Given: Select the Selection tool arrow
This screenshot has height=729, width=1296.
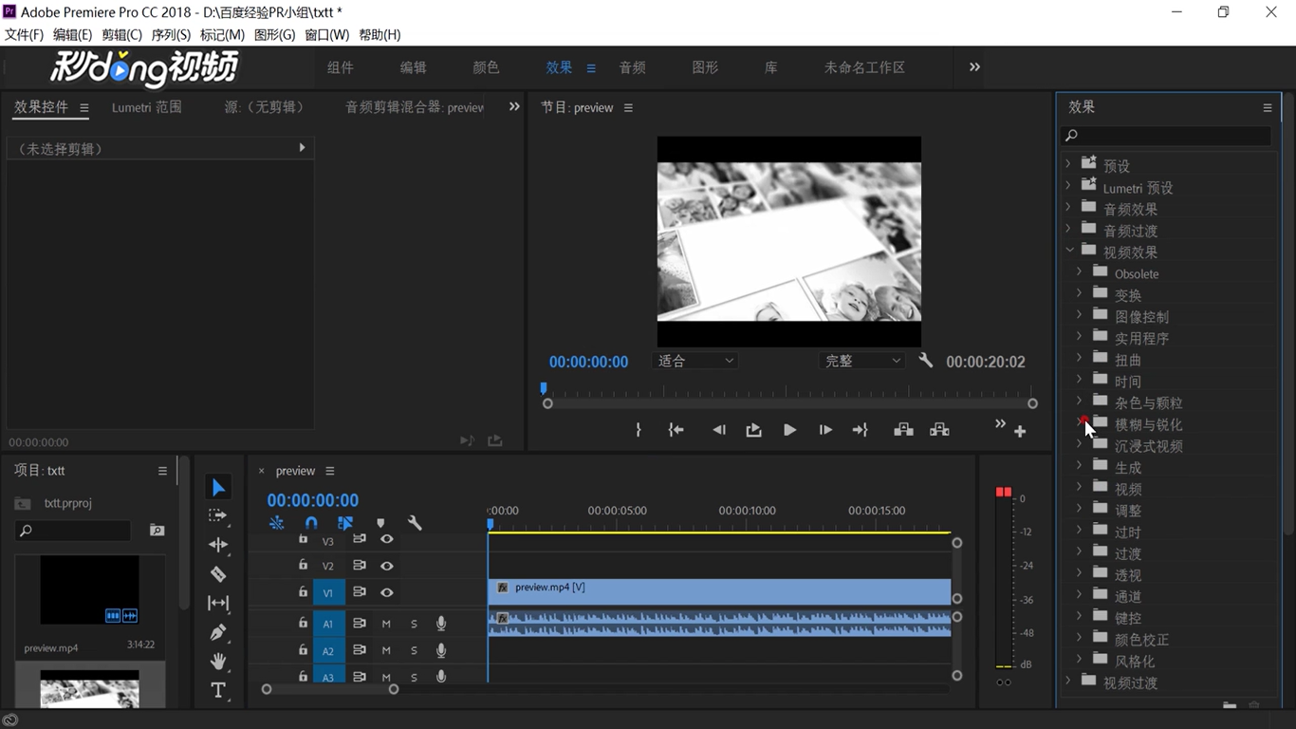Looking at the screenshot, I should pos(218,487).
